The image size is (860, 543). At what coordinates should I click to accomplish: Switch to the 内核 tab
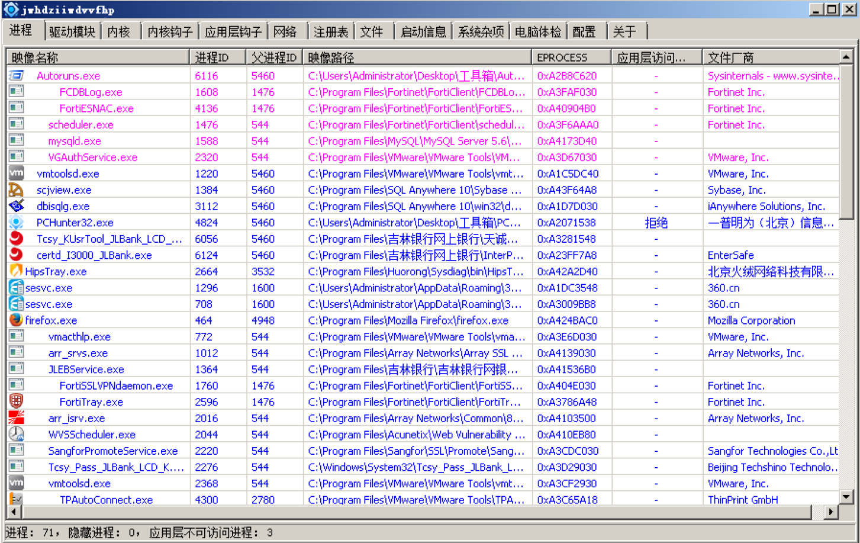coord(119,32)
